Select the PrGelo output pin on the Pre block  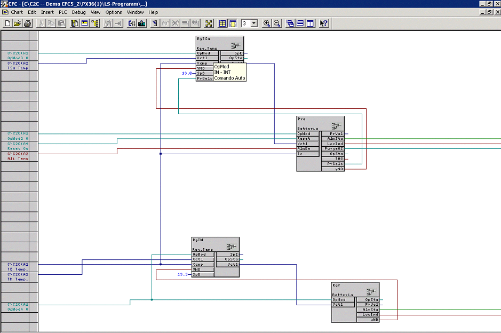point(332,164)
